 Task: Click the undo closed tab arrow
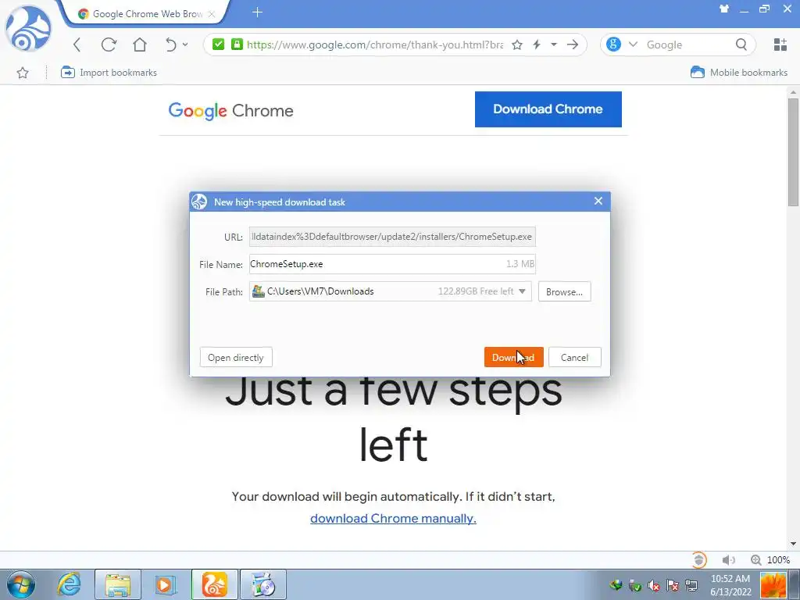click(170, 45)
